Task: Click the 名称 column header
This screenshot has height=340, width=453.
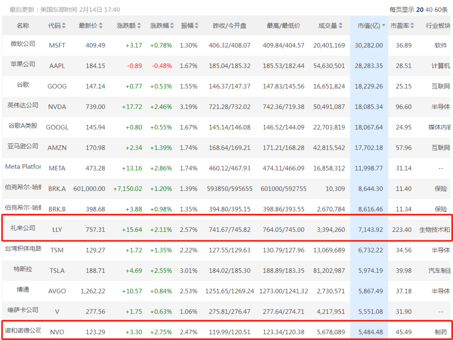Action: tap(23, 26)
